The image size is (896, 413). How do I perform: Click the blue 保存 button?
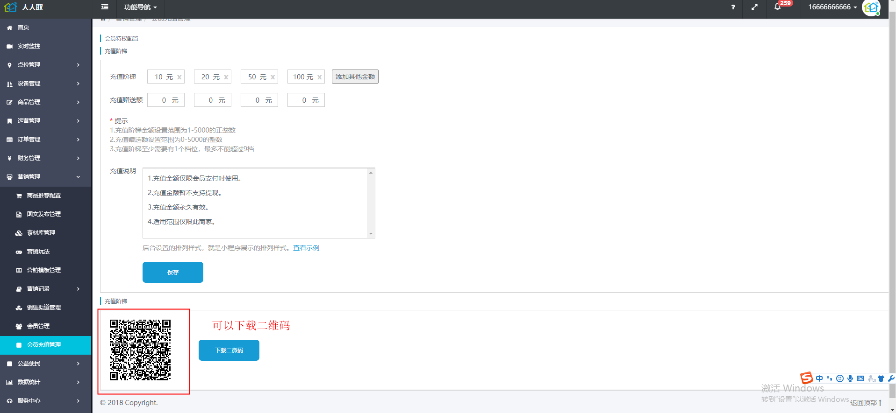pos(173,272)
